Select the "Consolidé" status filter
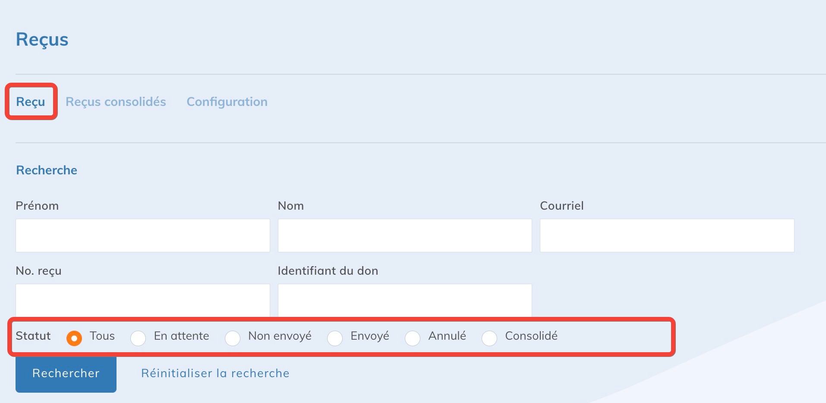826x403 pixels. tap(489, 338)
